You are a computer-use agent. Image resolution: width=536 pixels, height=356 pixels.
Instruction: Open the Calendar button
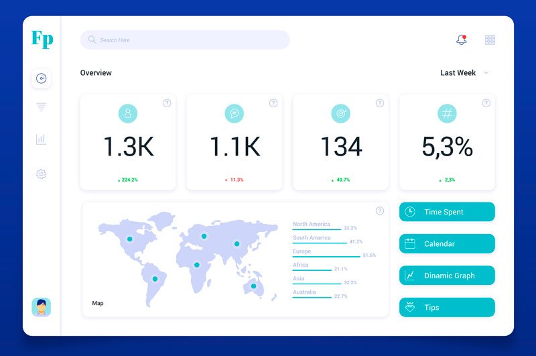click(x=447, y=244)
